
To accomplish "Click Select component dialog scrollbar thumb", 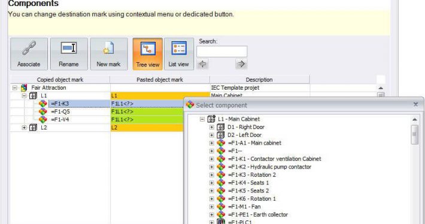I will tap(414, 134).
